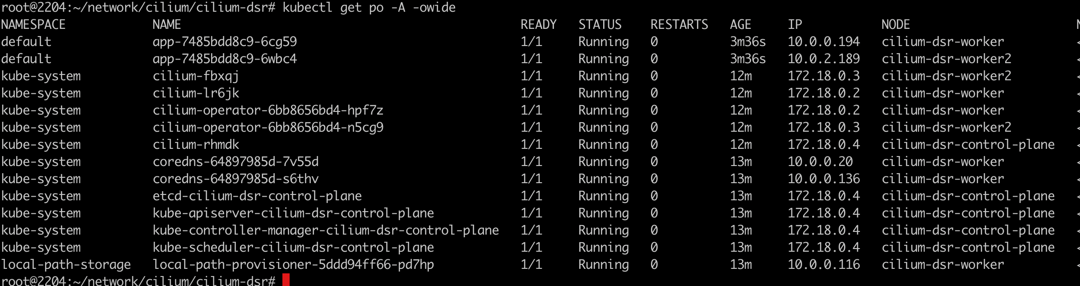This screenshot has width=1080, height=286.
Task: Click the RESTARTS column header
Action: [679, 24]
